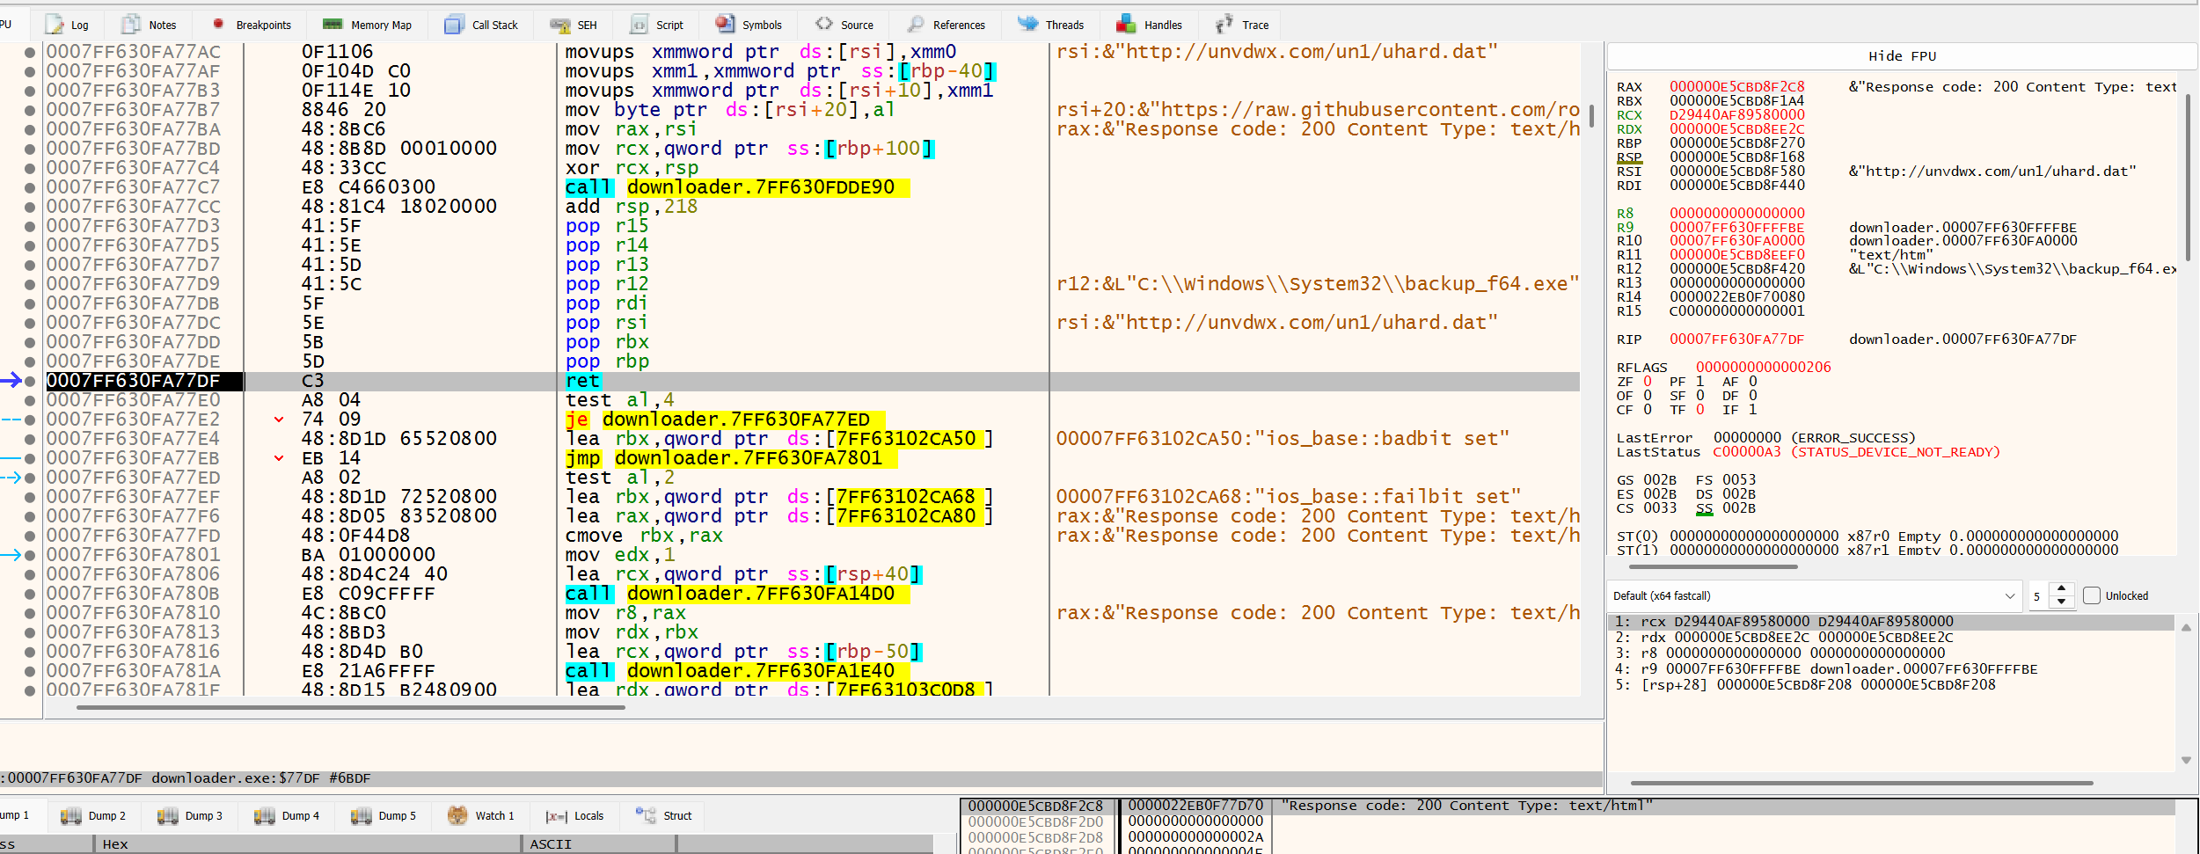The image size is (2200, 854).
Task: Click the registers panel vertical scrollbar
Action: click(2189, 176)
